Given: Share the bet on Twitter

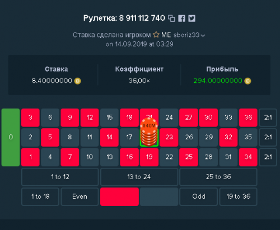Looking at the screenshot, I should tap(192, 18).
